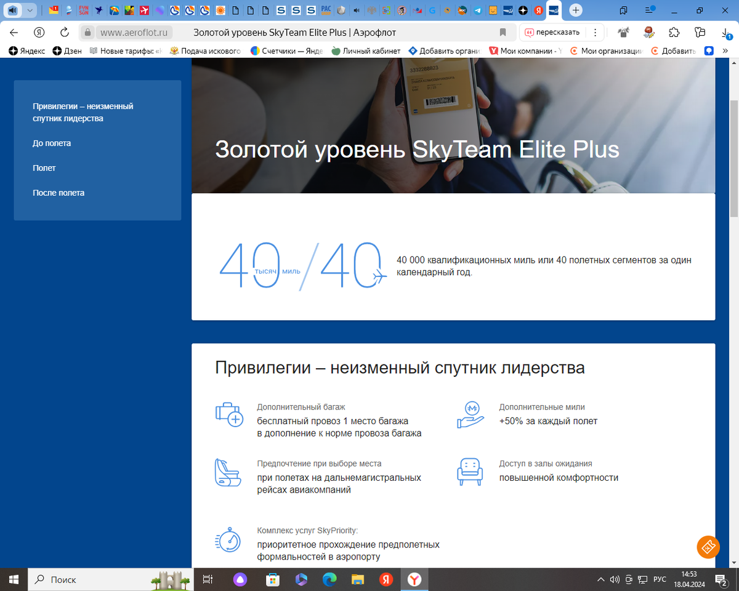Click the пересказать button
This screenshot has width=739, height=591.
point(552,33)
